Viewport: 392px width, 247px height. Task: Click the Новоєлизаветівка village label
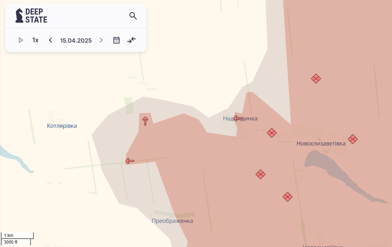321,143
